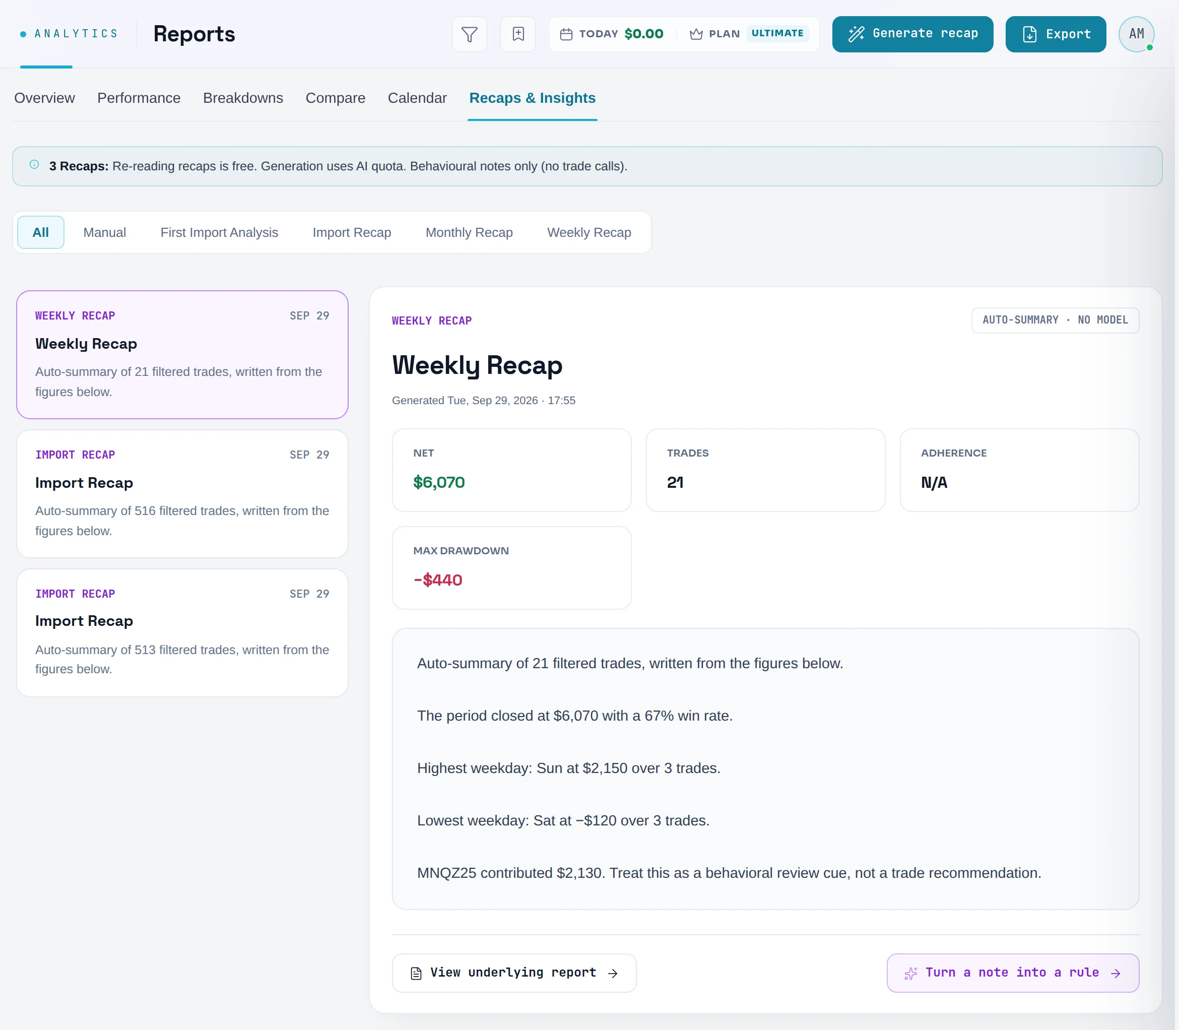Click the TODAY $0.00 amount
Viewport: 1179px width, 1030px height.
[x=643, y=34]
